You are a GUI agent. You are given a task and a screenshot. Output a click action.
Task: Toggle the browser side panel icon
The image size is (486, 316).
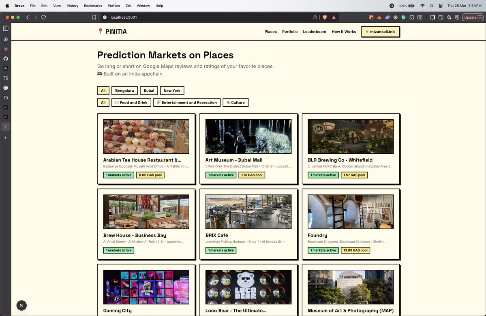432,17
